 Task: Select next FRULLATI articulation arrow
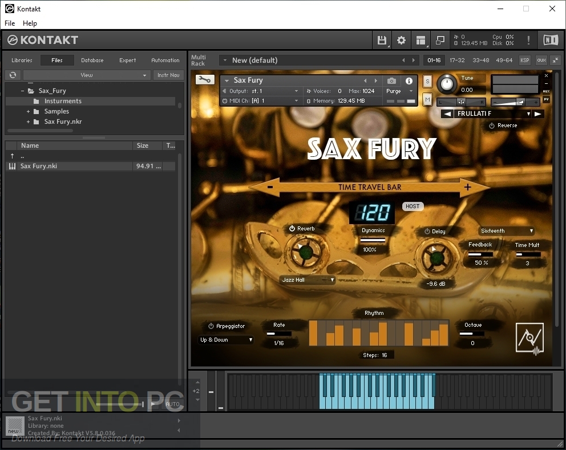[538, 113]
